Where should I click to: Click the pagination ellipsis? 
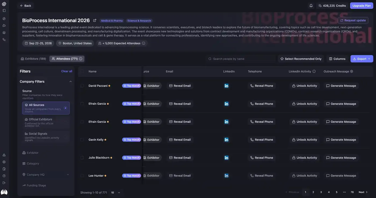(x=344, y=192)
